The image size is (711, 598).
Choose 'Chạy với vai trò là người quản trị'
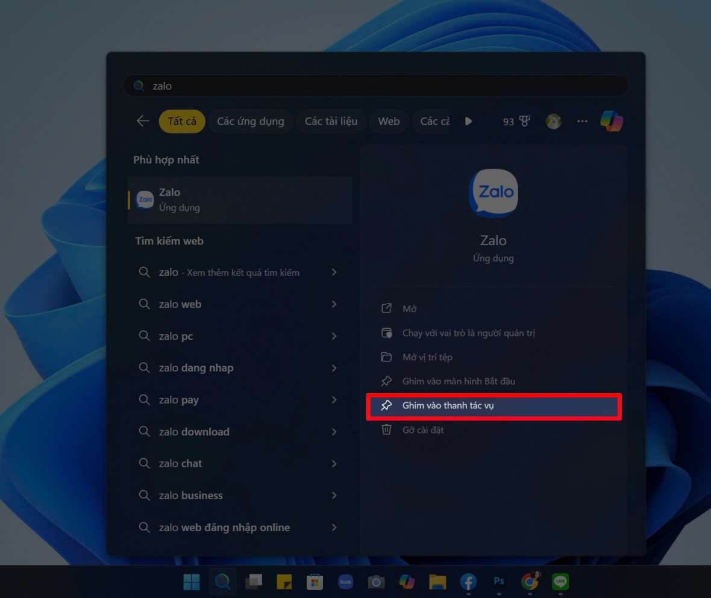point(493,333)
